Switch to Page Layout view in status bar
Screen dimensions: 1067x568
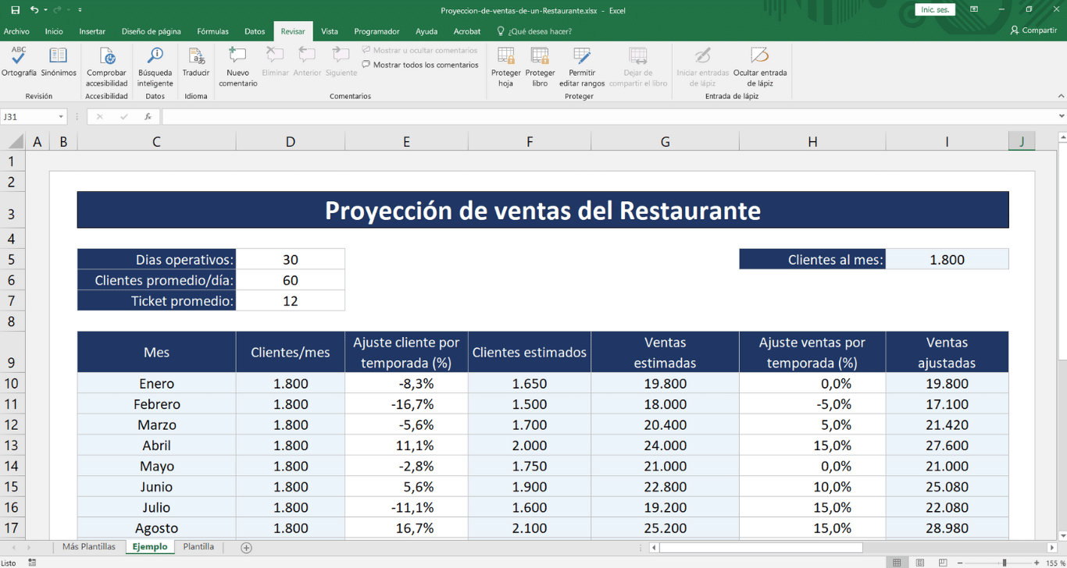[920, 563]
